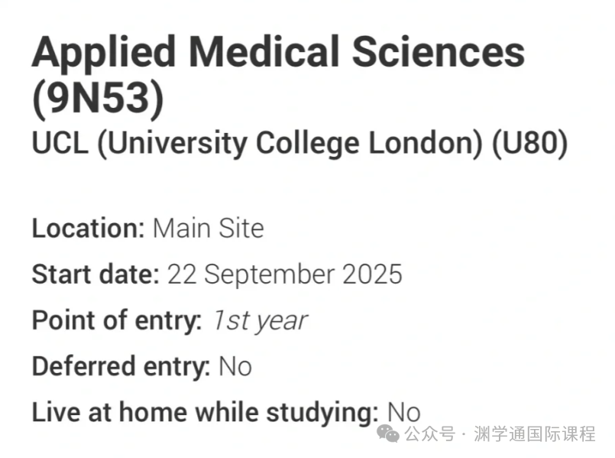615x458 pixels.
Task: Select the Live at home No value
Action: tap(403, 412)
